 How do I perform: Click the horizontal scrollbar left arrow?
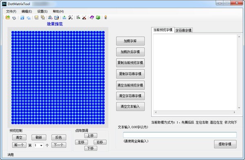(x=156, y=112)
